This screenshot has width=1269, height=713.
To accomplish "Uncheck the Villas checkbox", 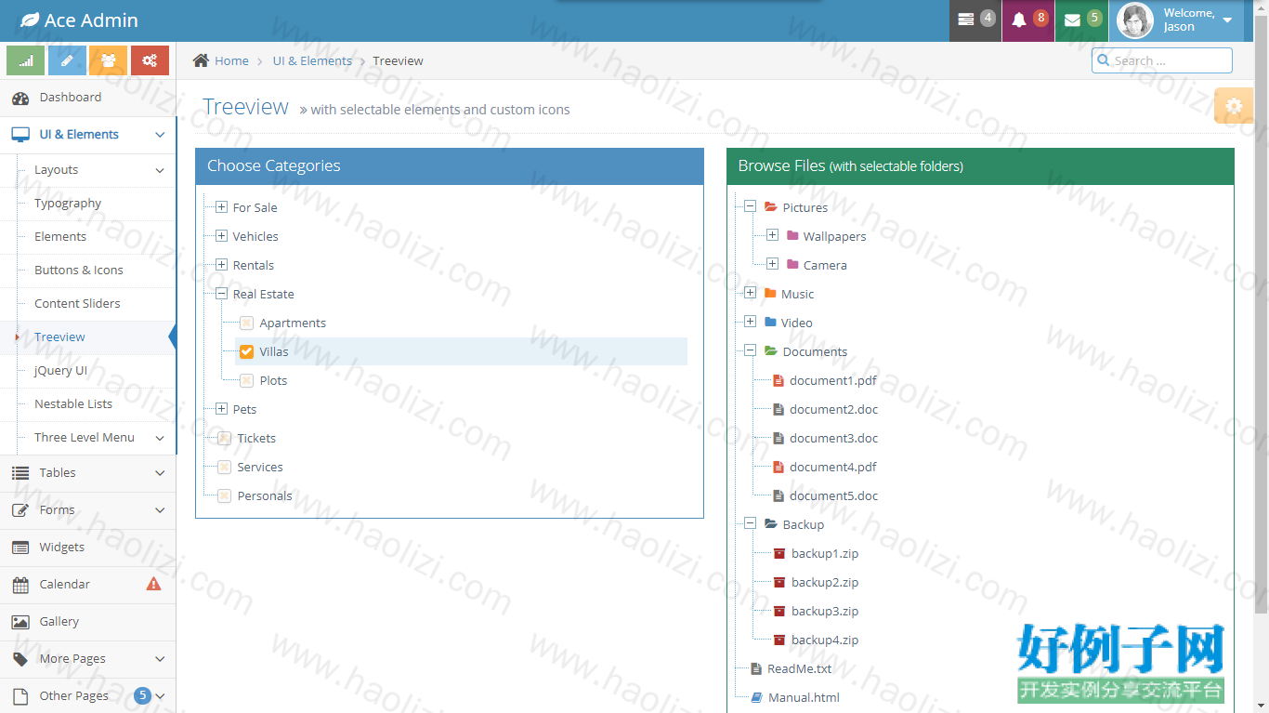I will coord(246,351).
